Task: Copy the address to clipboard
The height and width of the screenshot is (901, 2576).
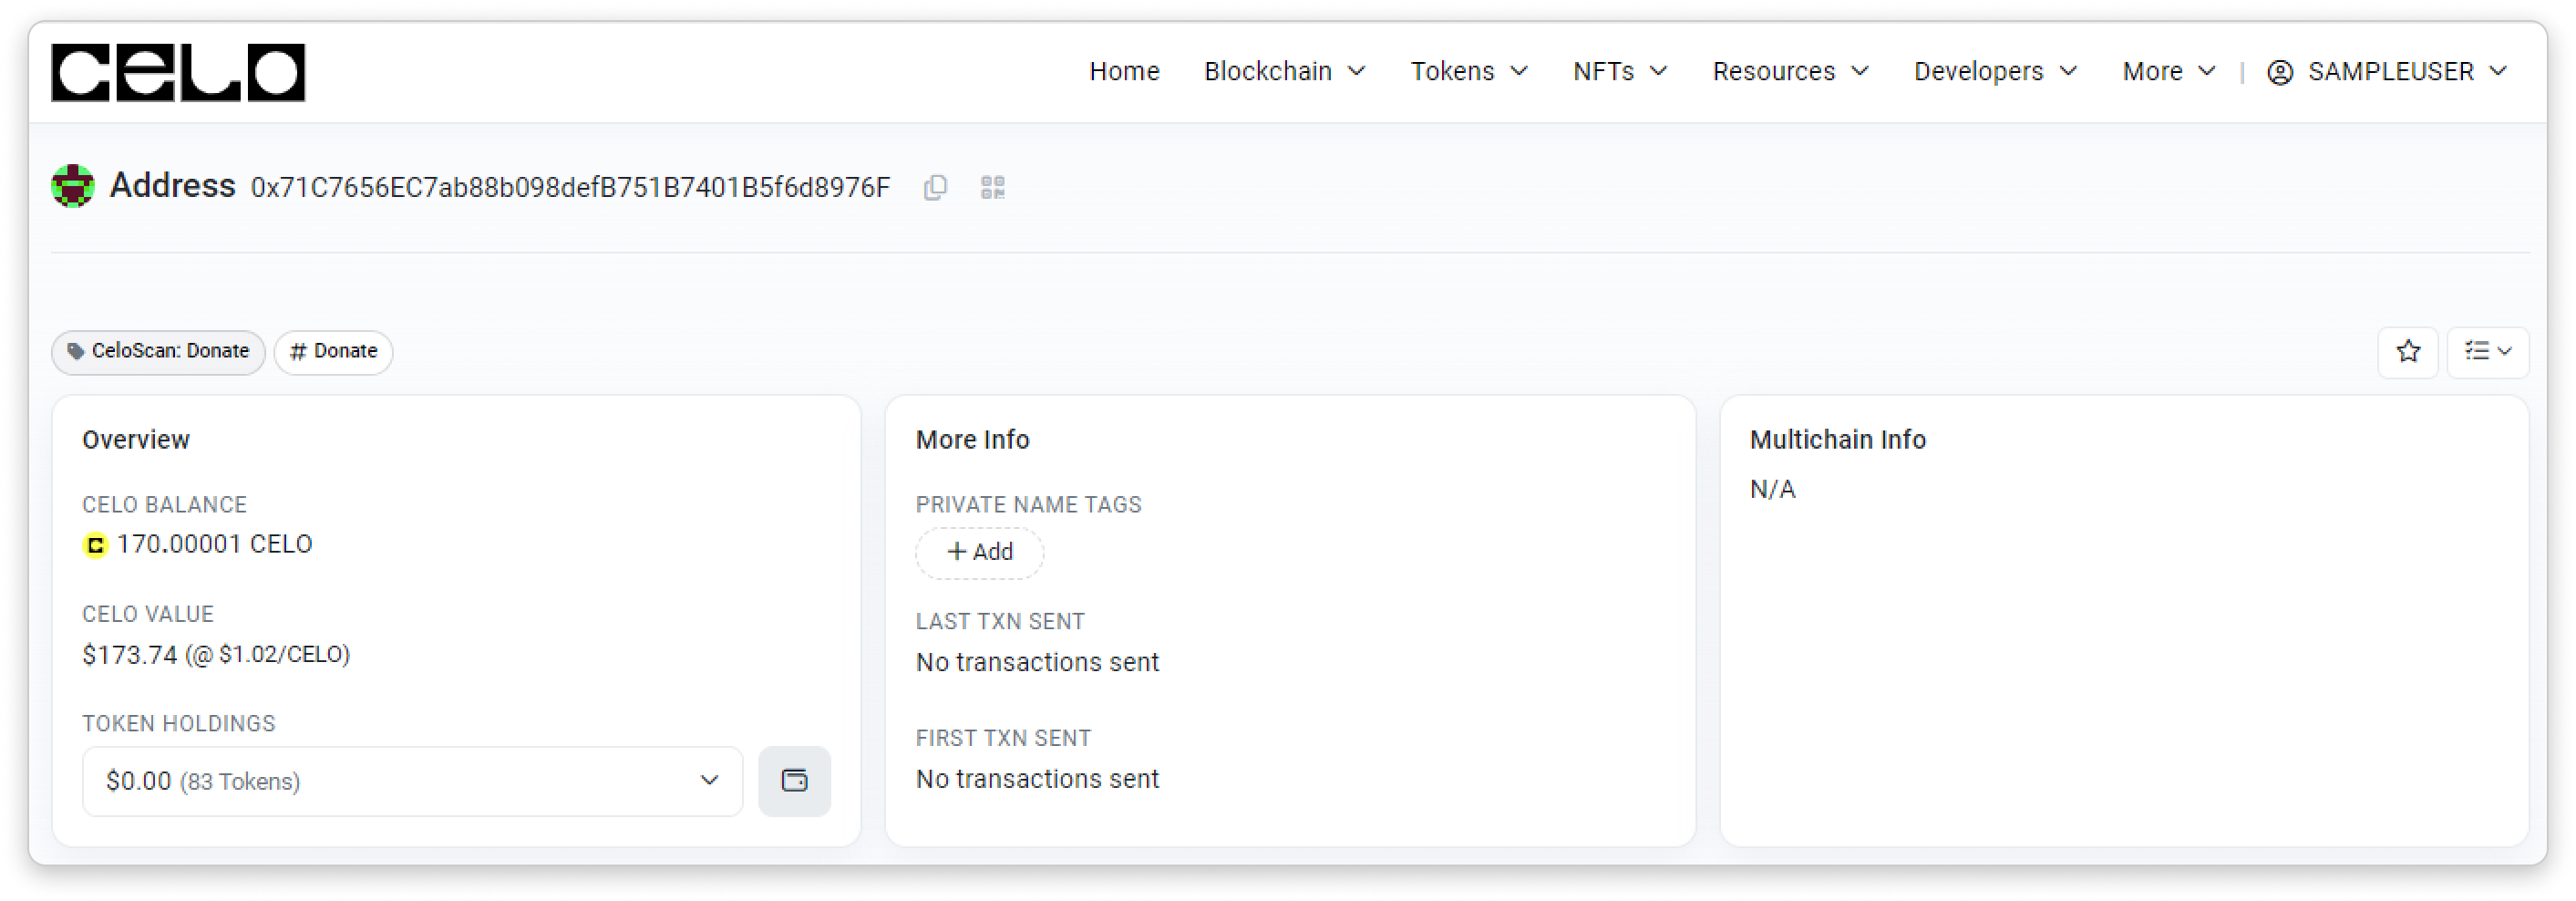Action: [935, 187]
